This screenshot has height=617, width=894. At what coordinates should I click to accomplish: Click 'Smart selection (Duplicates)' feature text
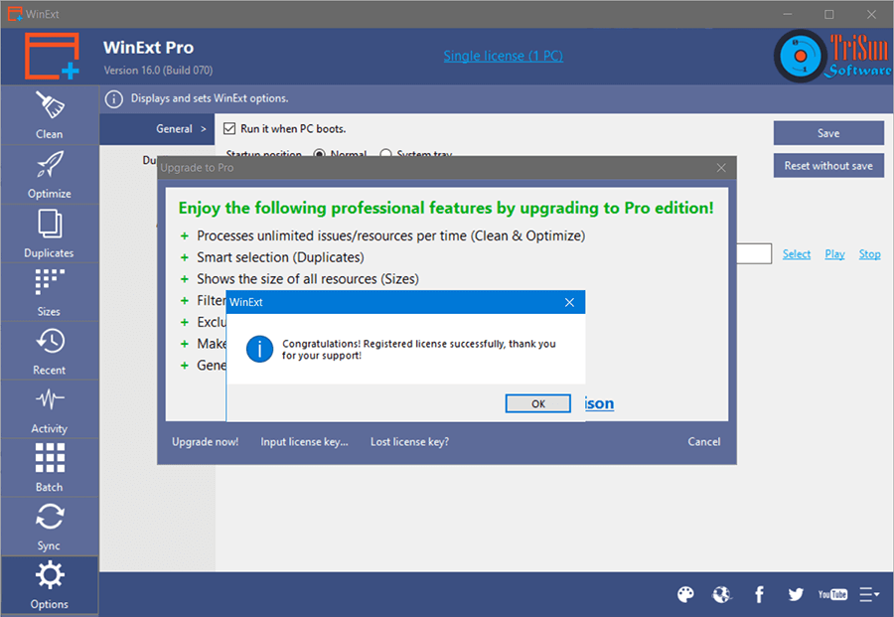coord(280,257)
